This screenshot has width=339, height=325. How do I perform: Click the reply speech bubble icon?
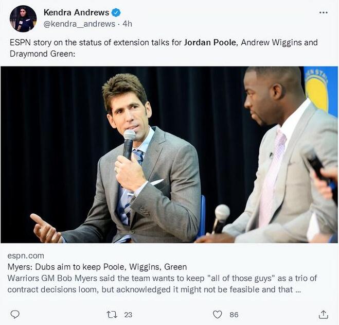click(15, 314)
